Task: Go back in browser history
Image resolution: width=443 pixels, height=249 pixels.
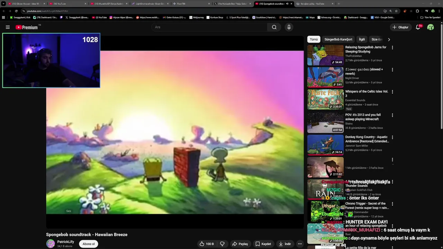Action: point(4,11)
